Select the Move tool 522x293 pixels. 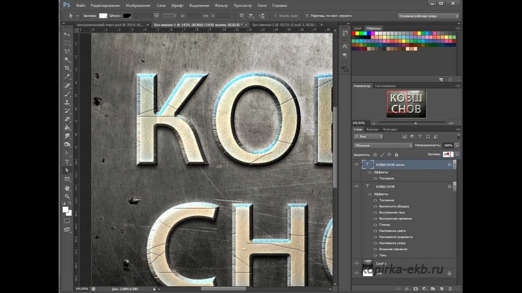(x=67, y=35)
